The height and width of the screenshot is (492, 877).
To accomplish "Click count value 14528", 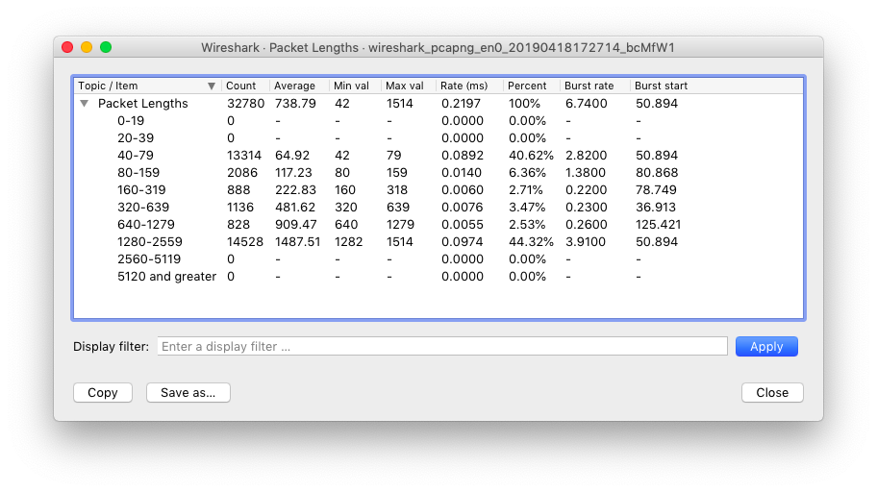I will tap(245, 242).
